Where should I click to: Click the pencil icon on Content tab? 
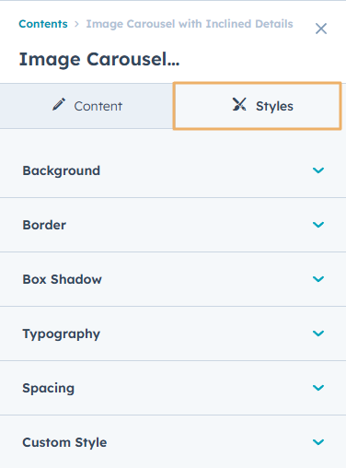pos(59,104)
